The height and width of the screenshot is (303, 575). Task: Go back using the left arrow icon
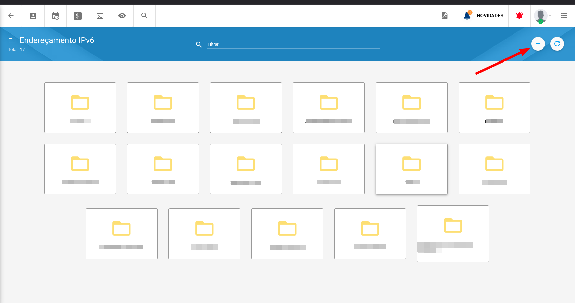pos(11,16)
